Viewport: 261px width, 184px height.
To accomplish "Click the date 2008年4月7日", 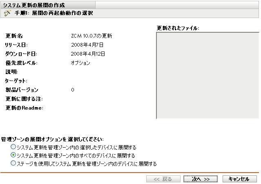I will [x=87, y=45].
